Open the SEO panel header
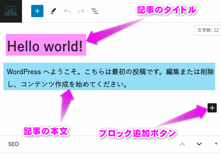This screenshot has width=221, height=154. pos(13,144)
